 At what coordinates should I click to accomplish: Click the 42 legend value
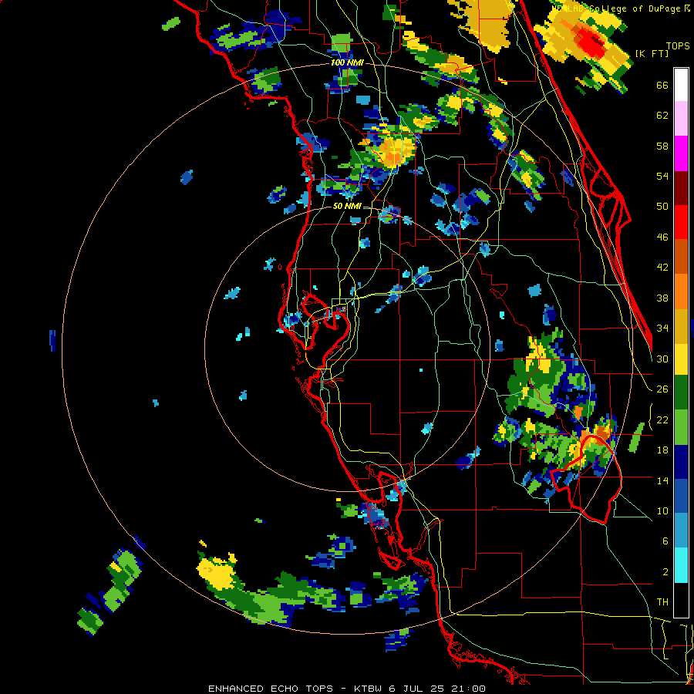pos(662,268)
